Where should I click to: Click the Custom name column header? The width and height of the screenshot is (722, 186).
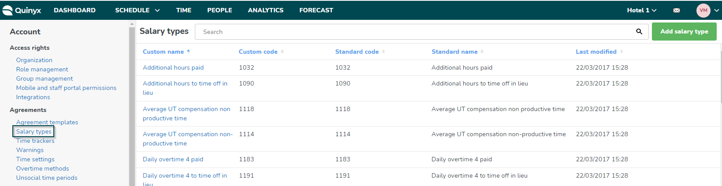(163, 52)
